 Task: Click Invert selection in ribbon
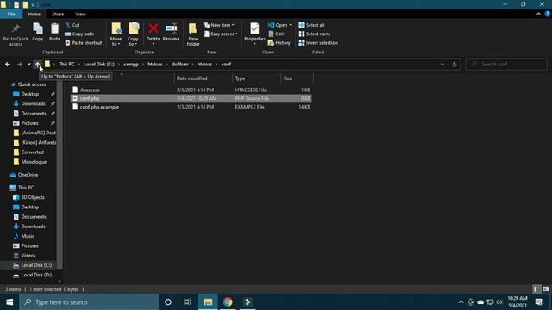(318, 43)
